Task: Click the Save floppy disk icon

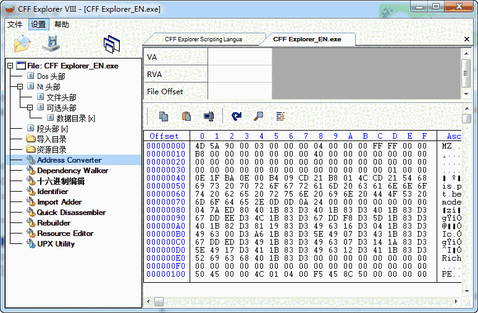Action: (x=51, y=43)
